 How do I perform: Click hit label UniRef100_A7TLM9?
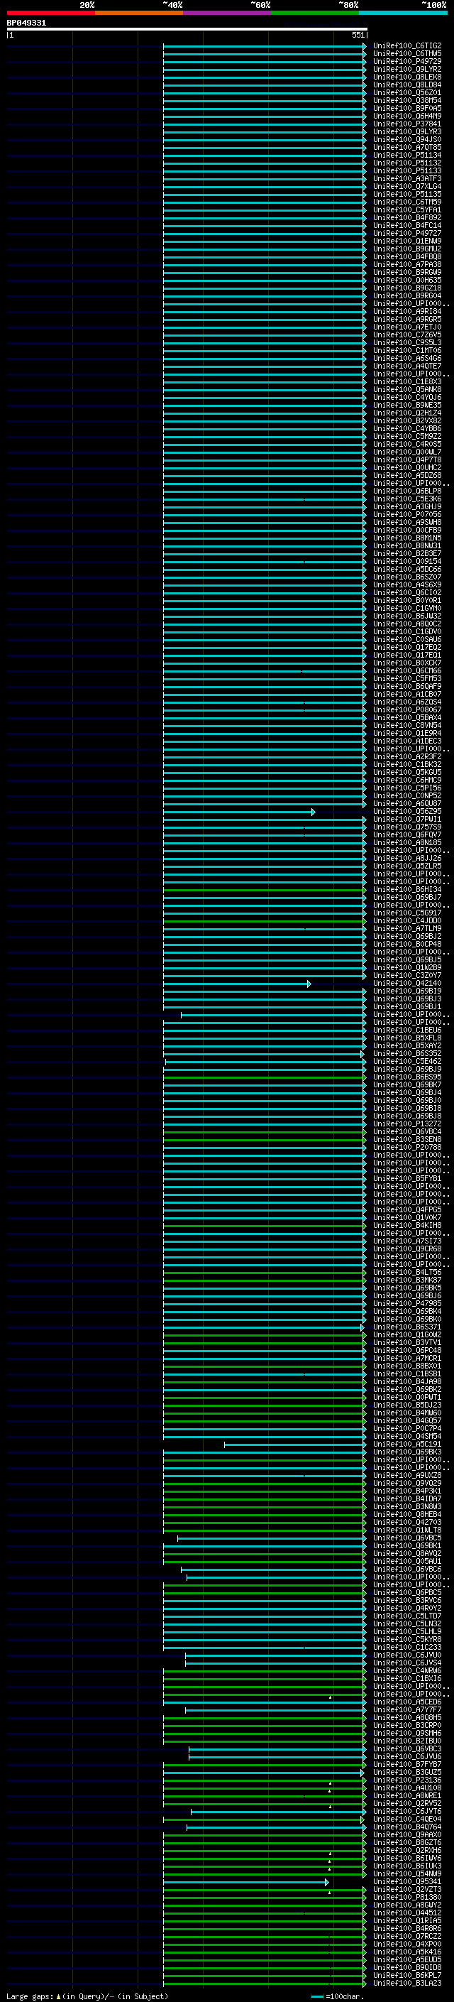(x=407, y=929)
